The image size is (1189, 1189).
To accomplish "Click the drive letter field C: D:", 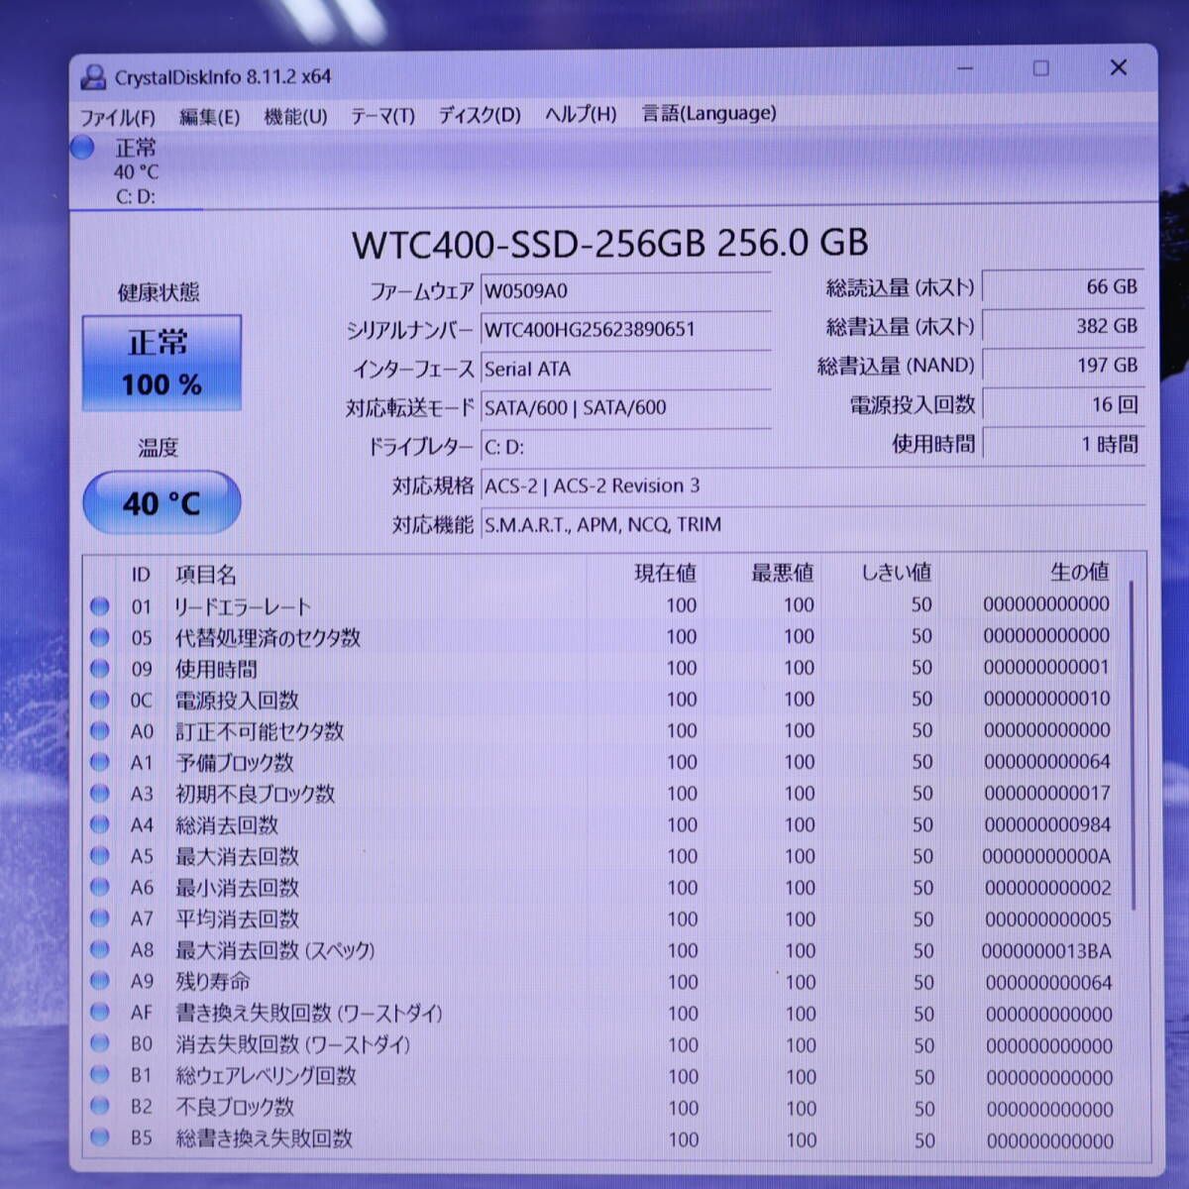I will point(625,447).
